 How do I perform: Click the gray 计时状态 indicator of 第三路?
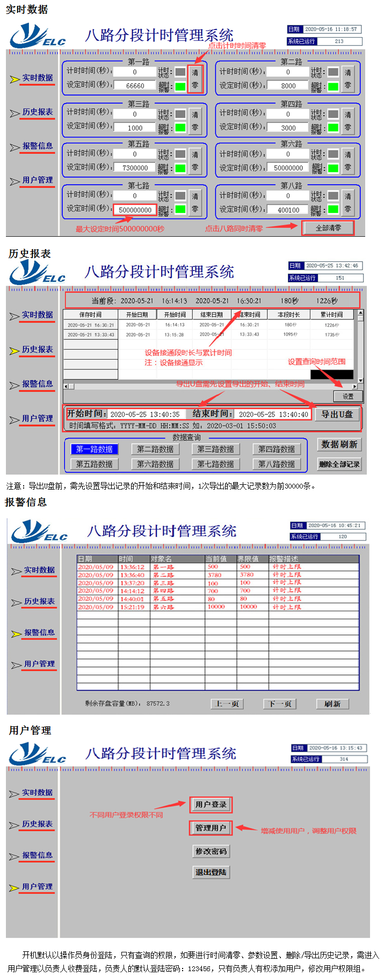tap(180, 114)
